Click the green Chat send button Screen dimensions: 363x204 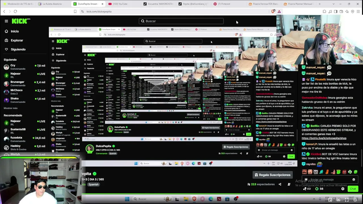[x=353, y=189]
